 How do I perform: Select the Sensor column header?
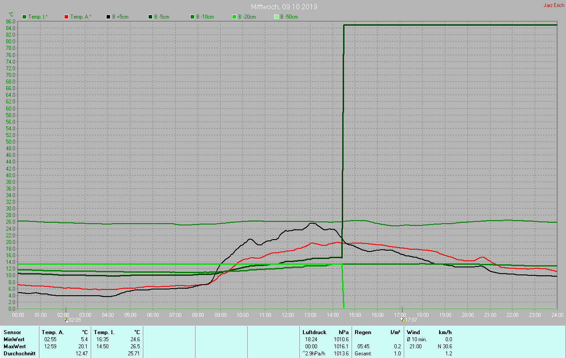(x=12, y=332)
